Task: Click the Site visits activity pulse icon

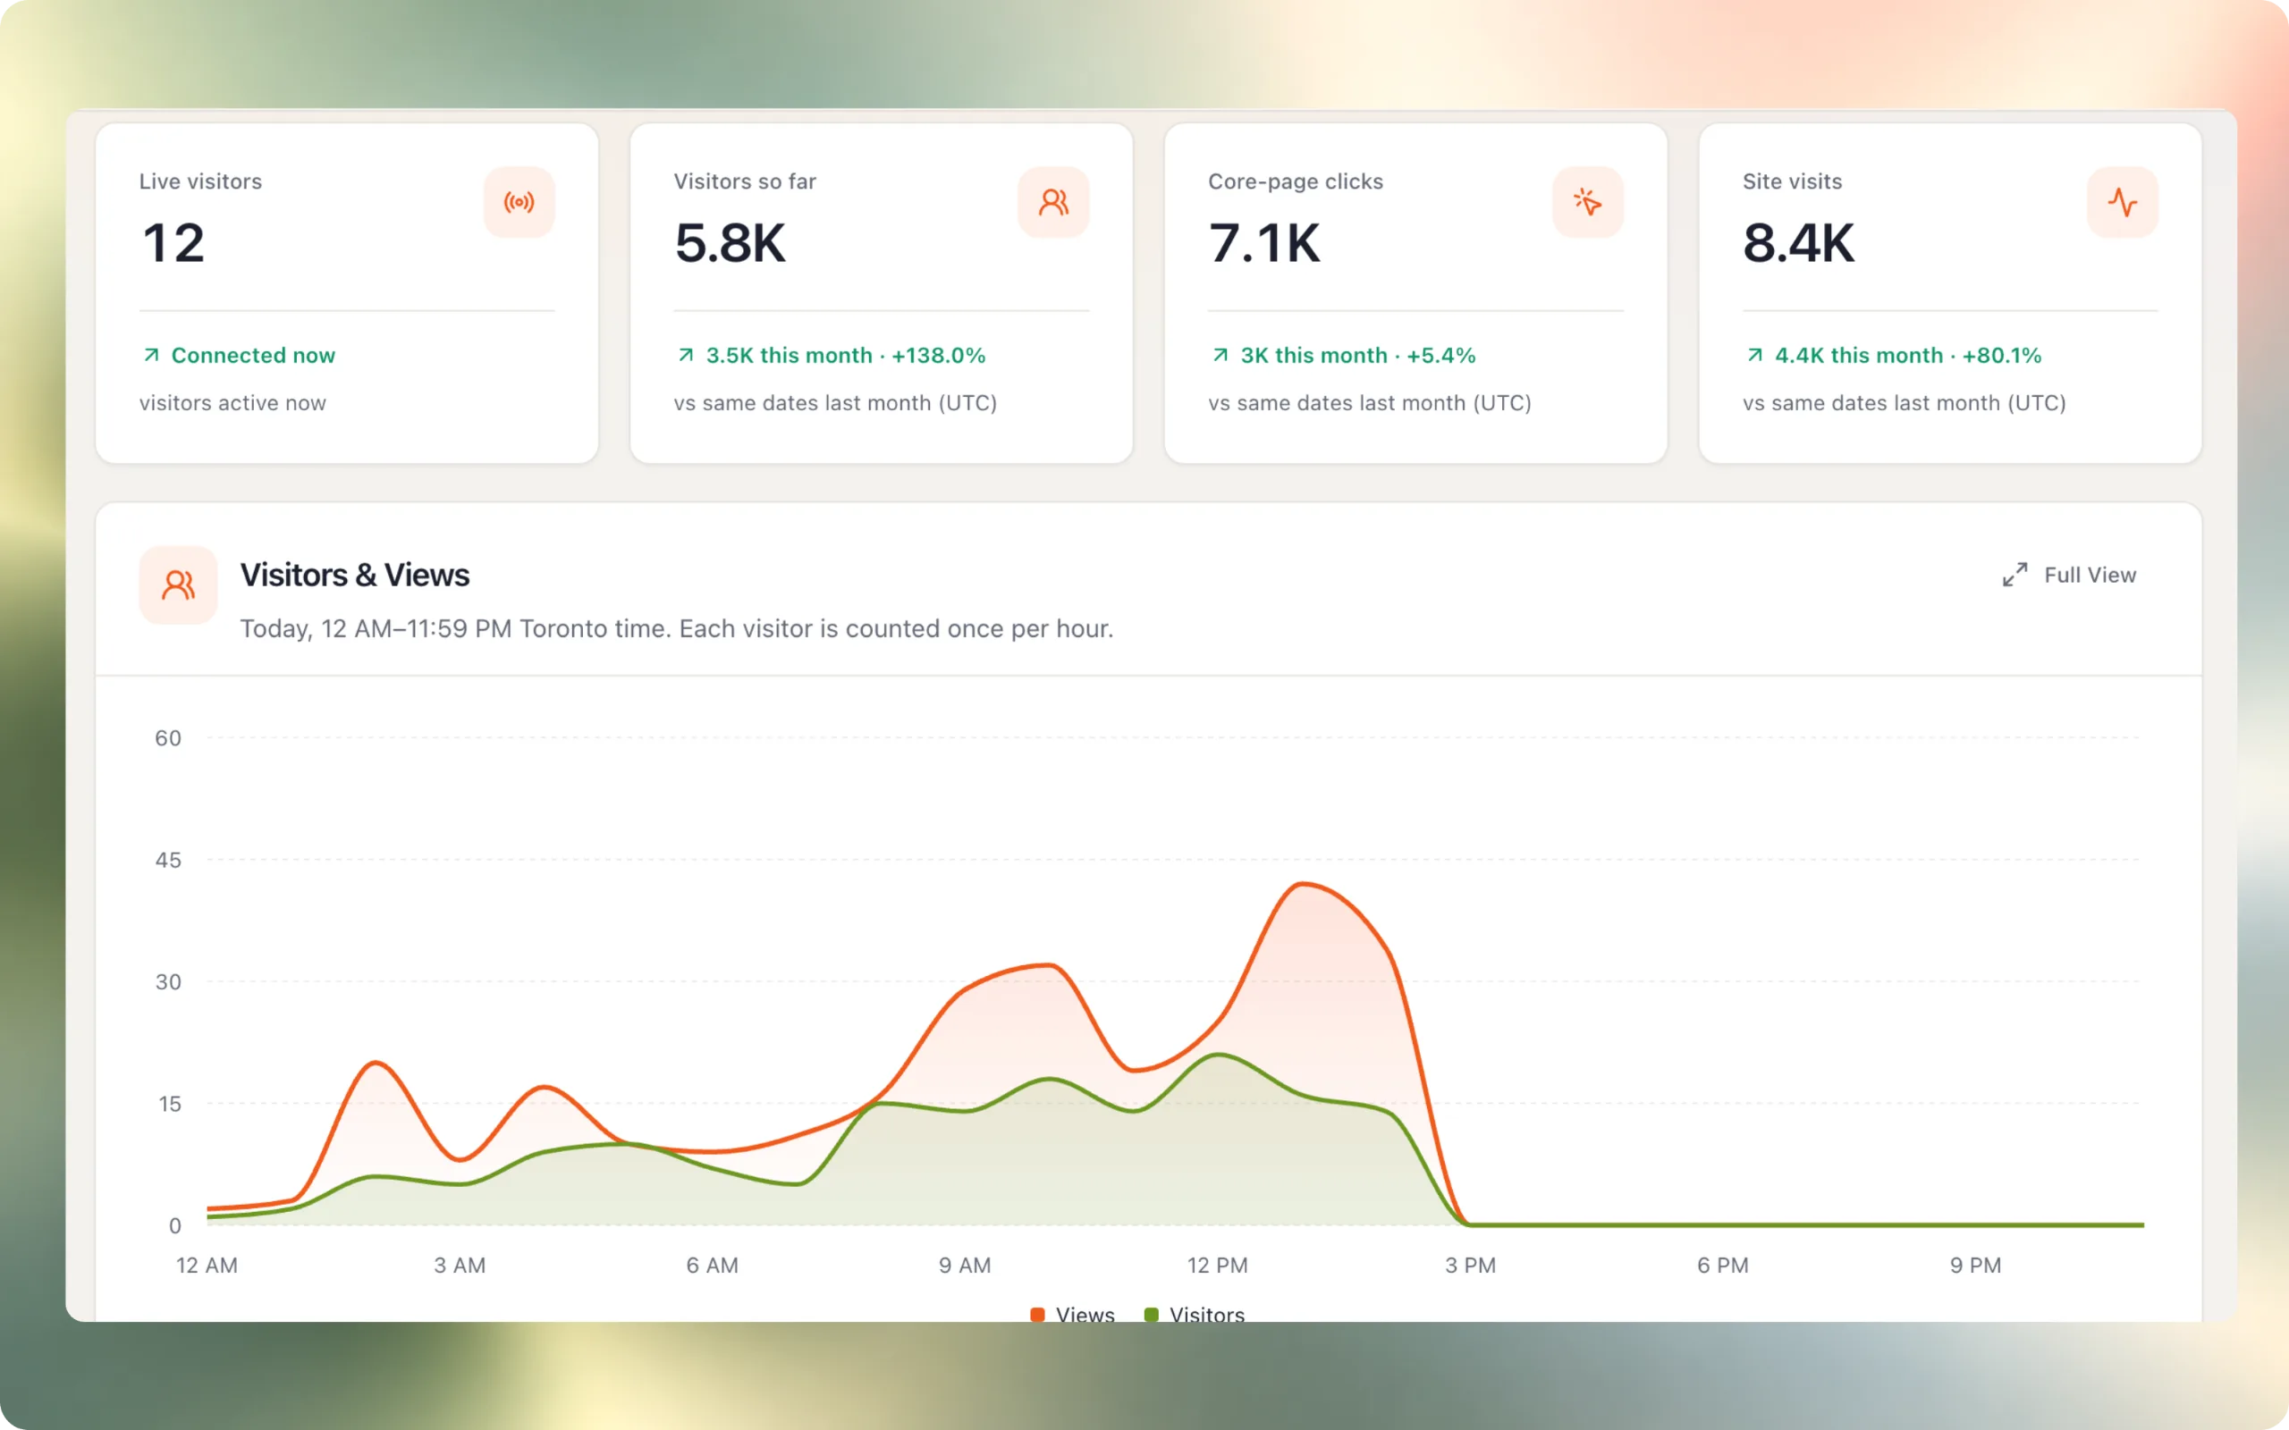Action: tap(2123, 202)
